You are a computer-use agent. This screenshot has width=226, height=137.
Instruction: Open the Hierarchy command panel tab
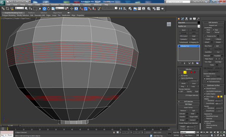tap(187, 19)
